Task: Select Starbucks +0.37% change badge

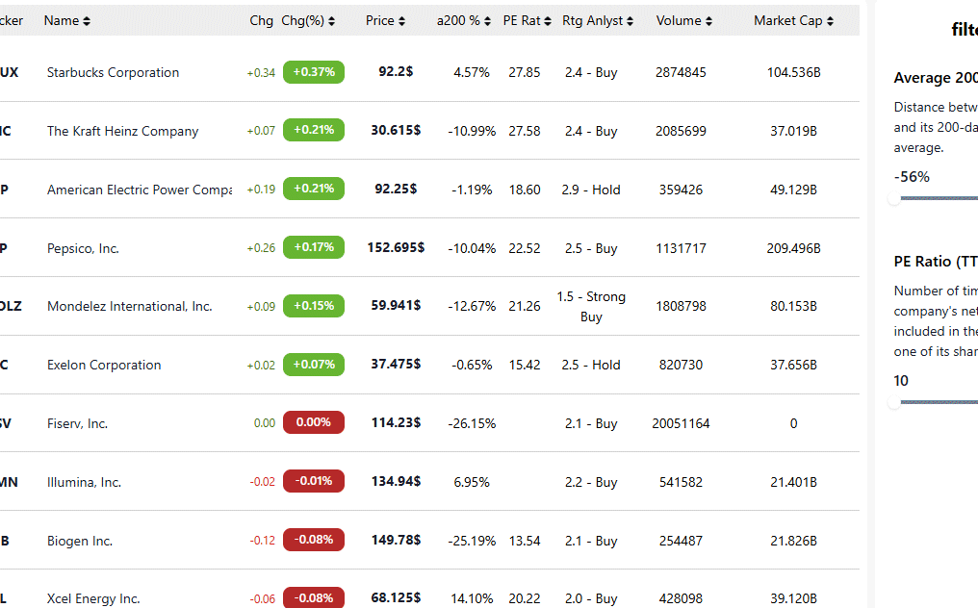Action: pyautogui.click(x=314, y=72)
